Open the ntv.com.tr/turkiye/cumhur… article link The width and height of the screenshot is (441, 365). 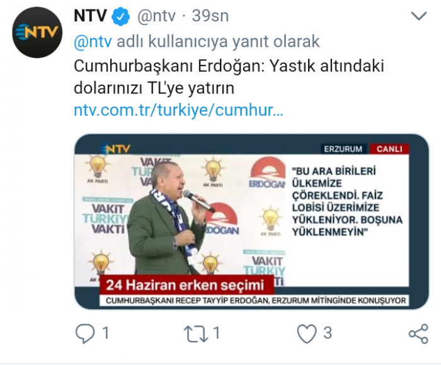point(178,110)
